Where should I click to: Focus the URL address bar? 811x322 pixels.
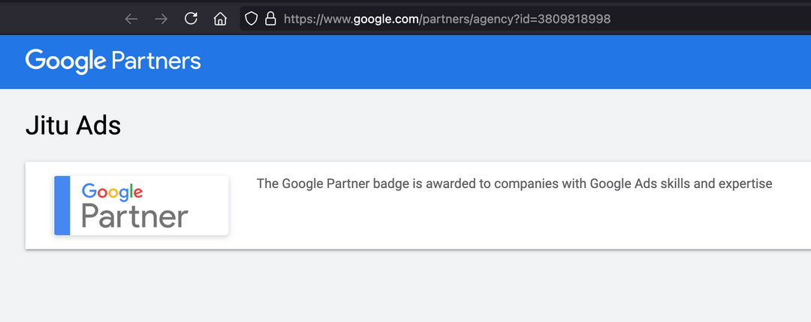pyautogui.click(x=676, y=19)
